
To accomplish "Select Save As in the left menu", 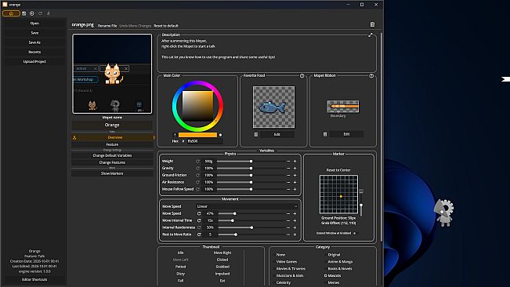I will [34, 42].
